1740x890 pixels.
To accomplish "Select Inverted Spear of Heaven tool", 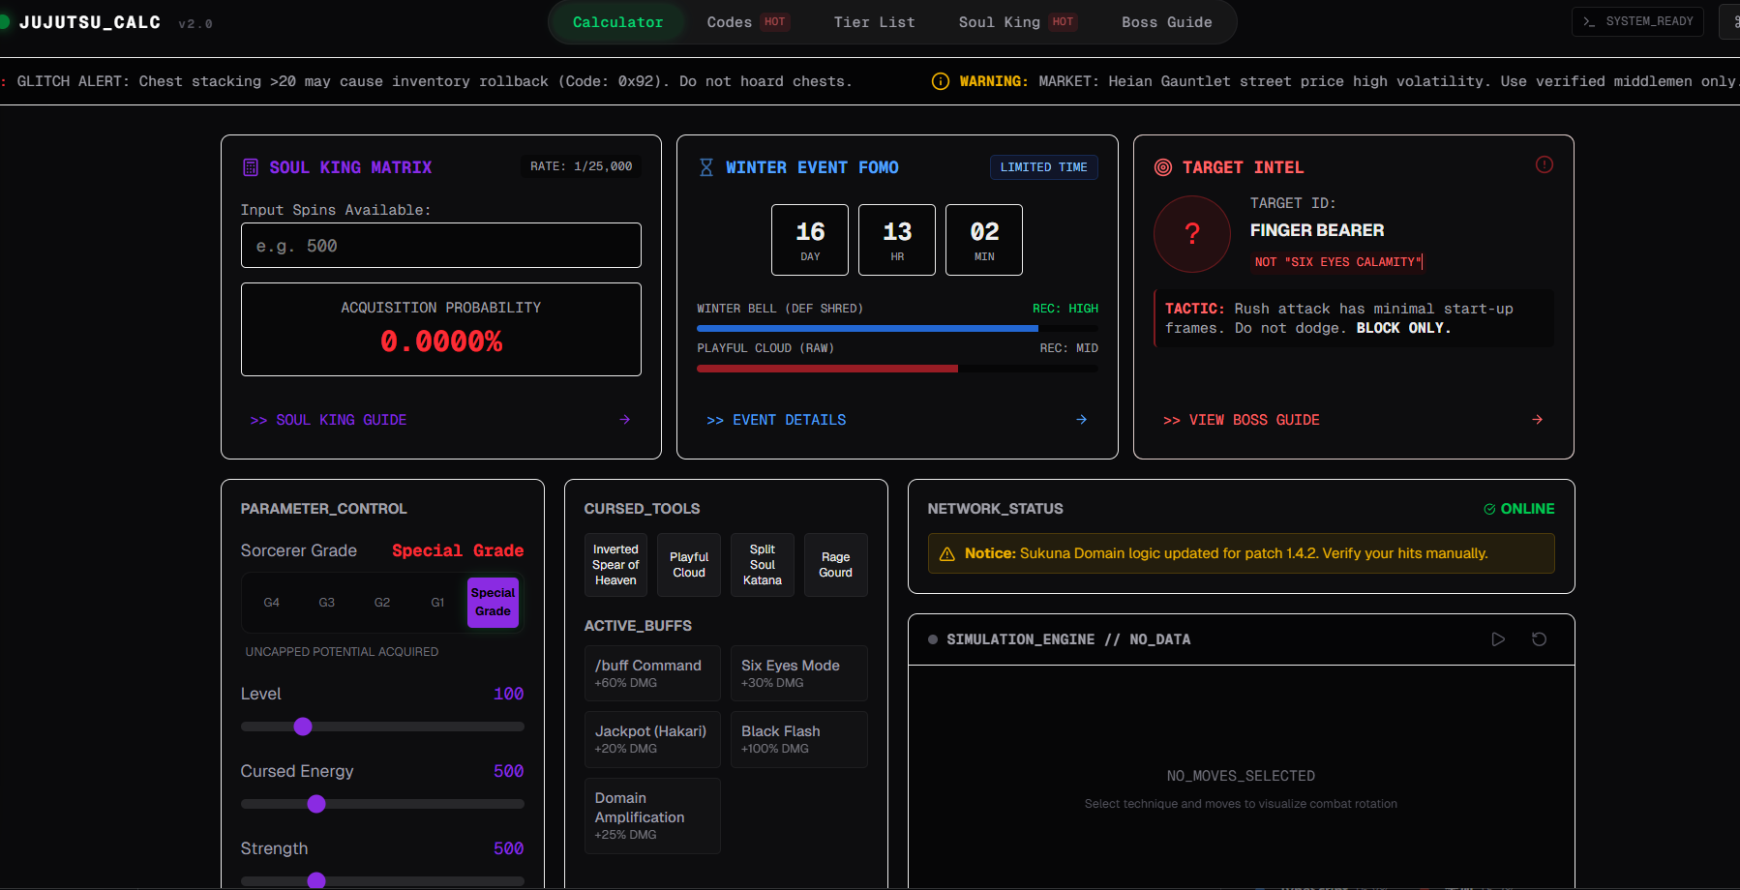I will pyautogui.click(x=615, y=565).
